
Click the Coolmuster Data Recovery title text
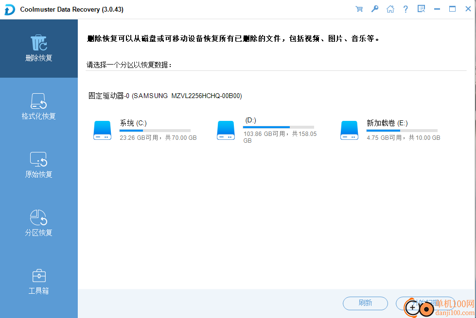[x=71, y=9]
